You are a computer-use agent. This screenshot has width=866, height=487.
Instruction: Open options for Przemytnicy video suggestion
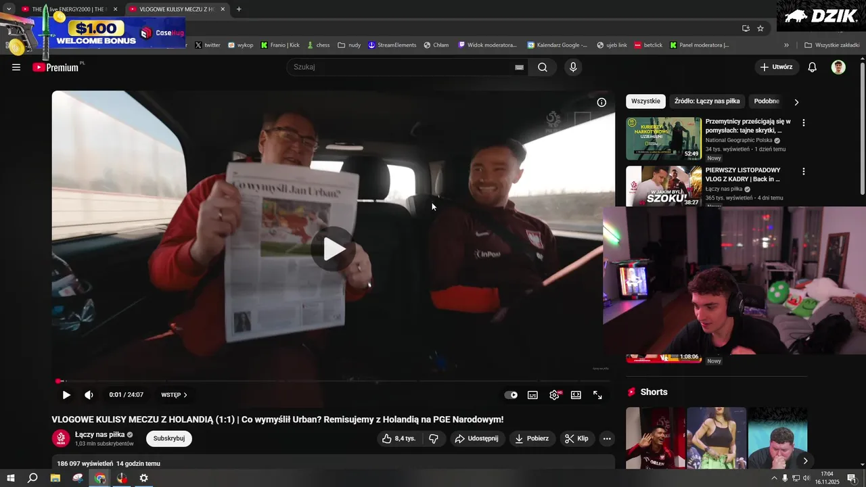(804, 123)
